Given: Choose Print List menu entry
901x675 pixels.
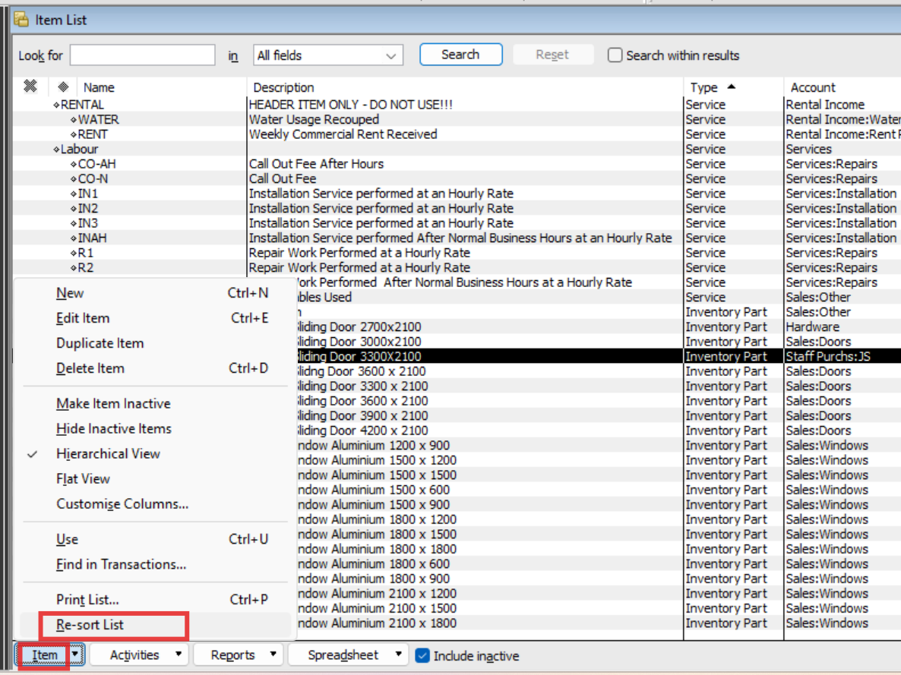Looking at the screenshot, I should pos(155,600).
